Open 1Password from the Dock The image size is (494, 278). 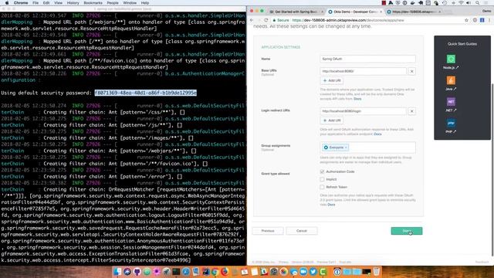[337, 271]
